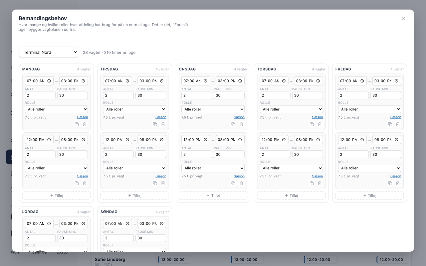426x266 pixels.
Task: Open clock picker on Fredag 08:00 PM end time
Action: pyautogui.click(x=396, y=140)
